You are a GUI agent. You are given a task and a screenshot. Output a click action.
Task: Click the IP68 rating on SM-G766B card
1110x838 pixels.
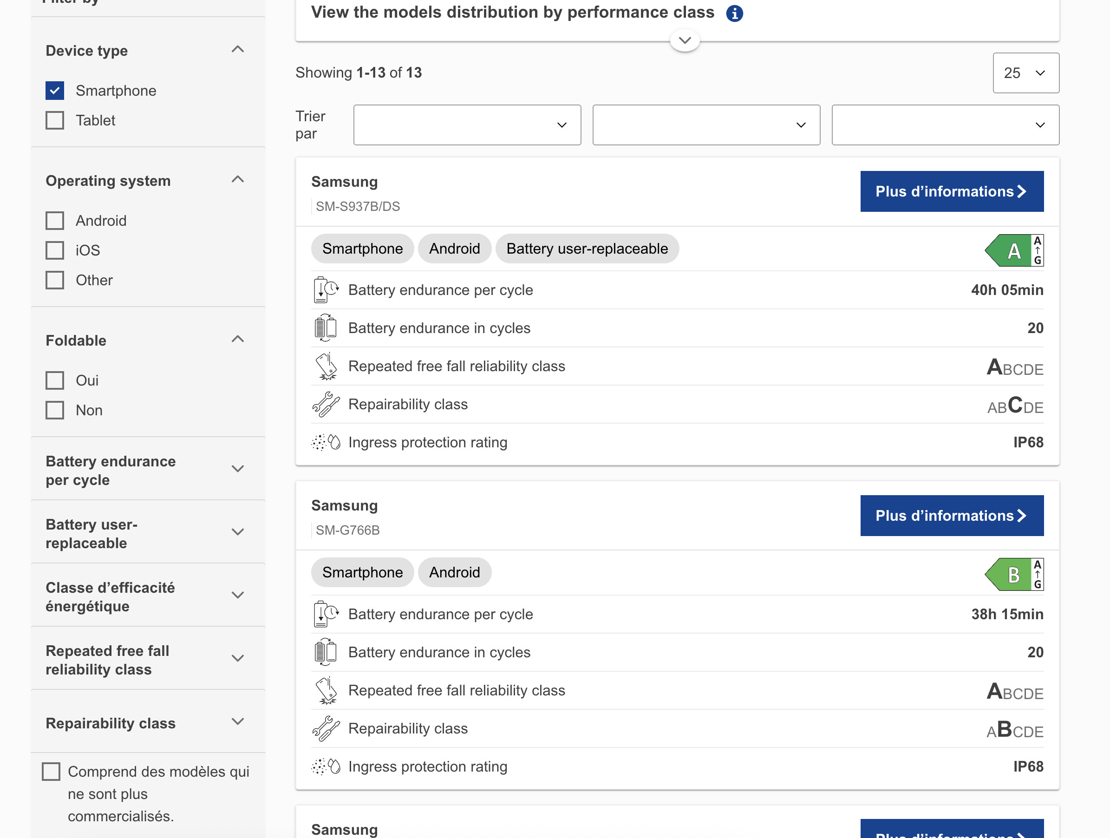pos(1028,767)
